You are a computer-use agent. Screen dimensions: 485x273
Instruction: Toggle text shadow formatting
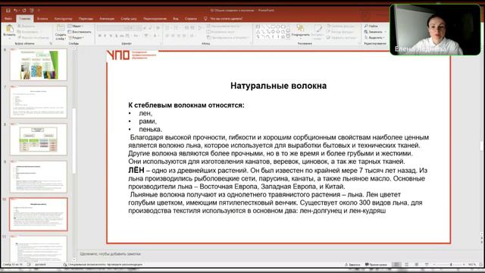click(x=116, y=36)
